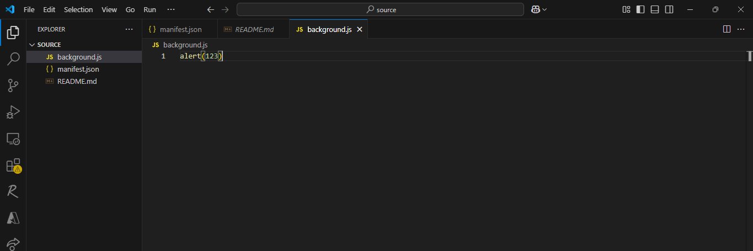Open the Edit menu
This screenshot has height=251, width=753.
point(49,9)
